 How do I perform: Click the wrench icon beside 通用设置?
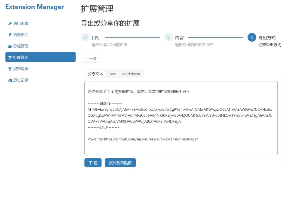pos(10,23)
